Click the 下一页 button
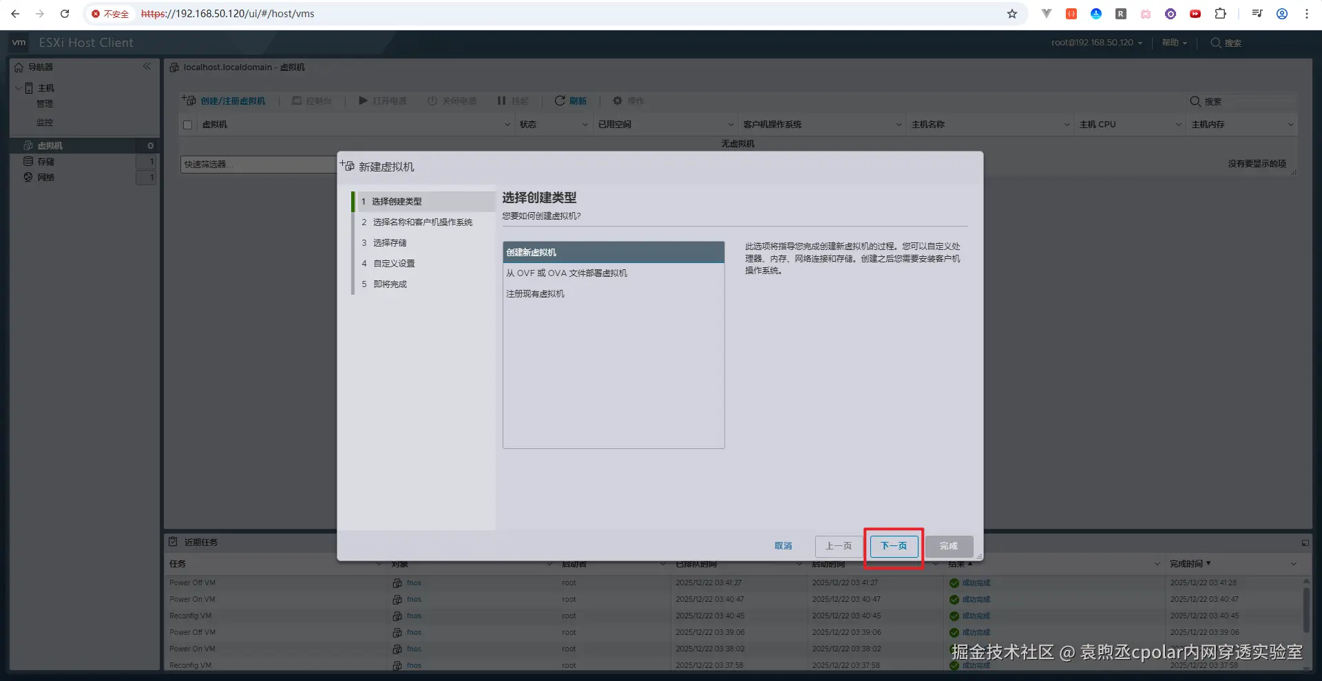 coord(894,546)
